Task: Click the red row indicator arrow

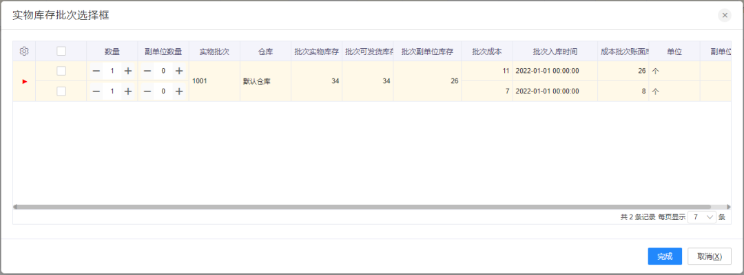Action: [25, 81]
